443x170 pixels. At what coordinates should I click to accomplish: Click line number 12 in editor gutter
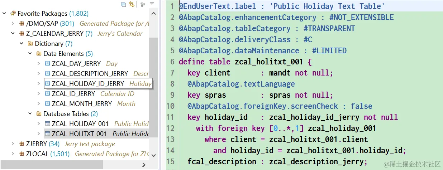(x=170, y=128)
